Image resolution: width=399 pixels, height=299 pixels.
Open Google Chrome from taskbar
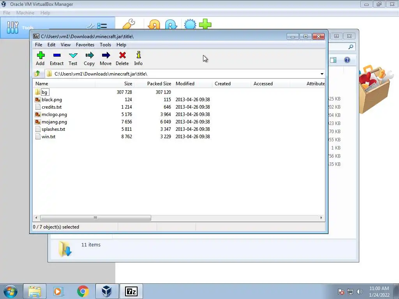click(x=83, y=291)
